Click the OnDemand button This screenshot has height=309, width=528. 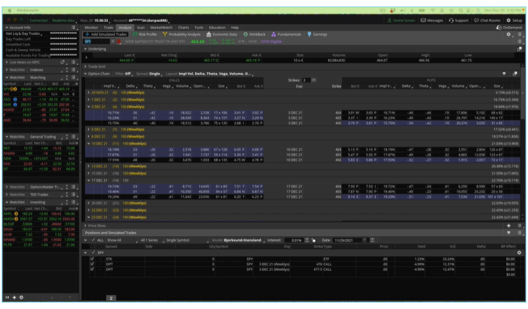coord(507,28)
